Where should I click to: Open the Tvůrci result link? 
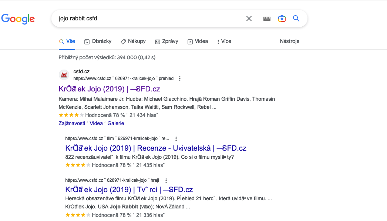click(x=129, y=190)
